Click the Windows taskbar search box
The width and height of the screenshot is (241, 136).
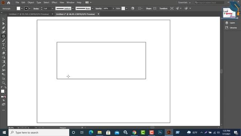[x=39, y=133]
